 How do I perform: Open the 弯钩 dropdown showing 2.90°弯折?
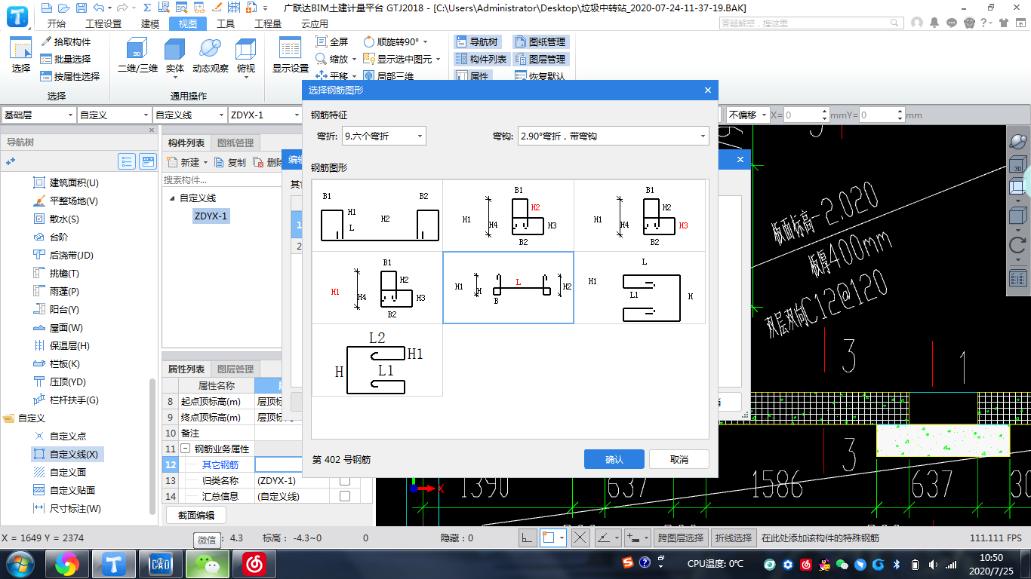point(612,136)
